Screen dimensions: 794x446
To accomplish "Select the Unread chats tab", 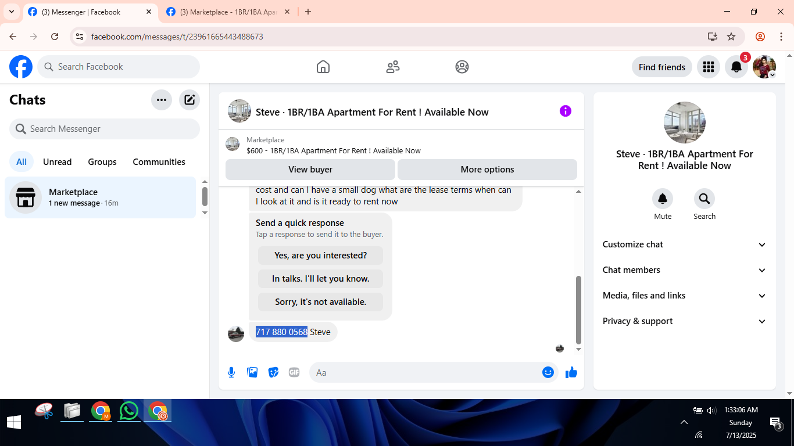I will (x=58, y=162).
